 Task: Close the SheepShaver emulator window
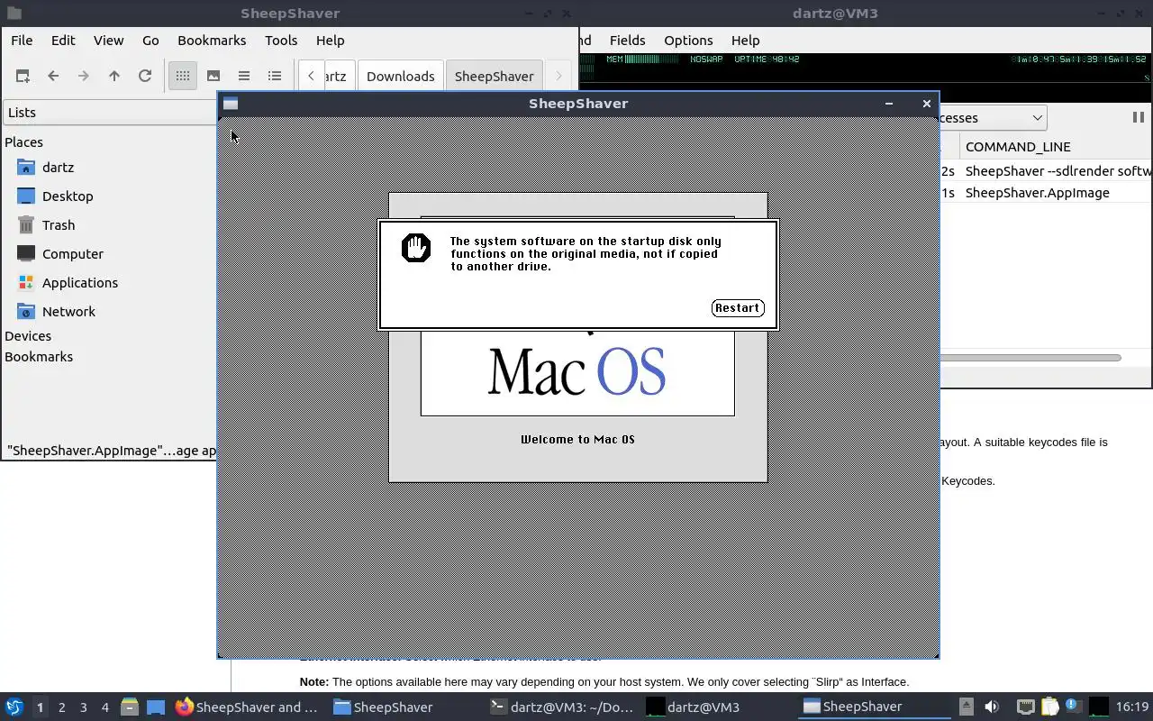926,104
